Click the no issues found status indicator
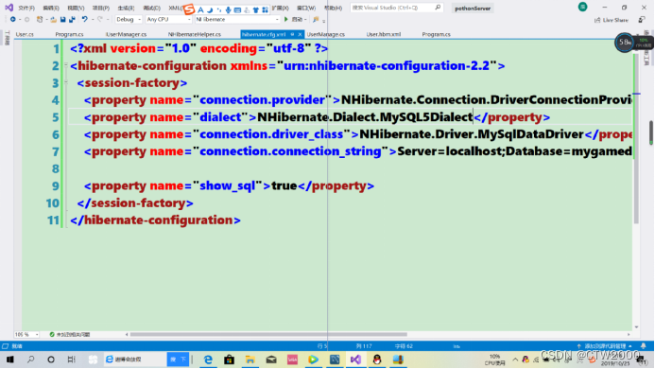Viewport: 655px width, 369px height. point(69,335)
